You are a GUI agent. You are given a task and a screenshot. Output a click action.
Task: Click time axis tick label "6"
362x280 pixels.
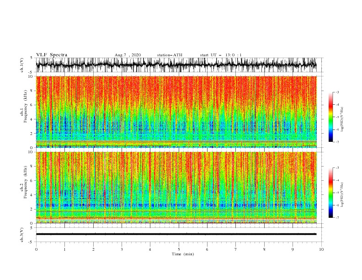click(x=207, y=249)
